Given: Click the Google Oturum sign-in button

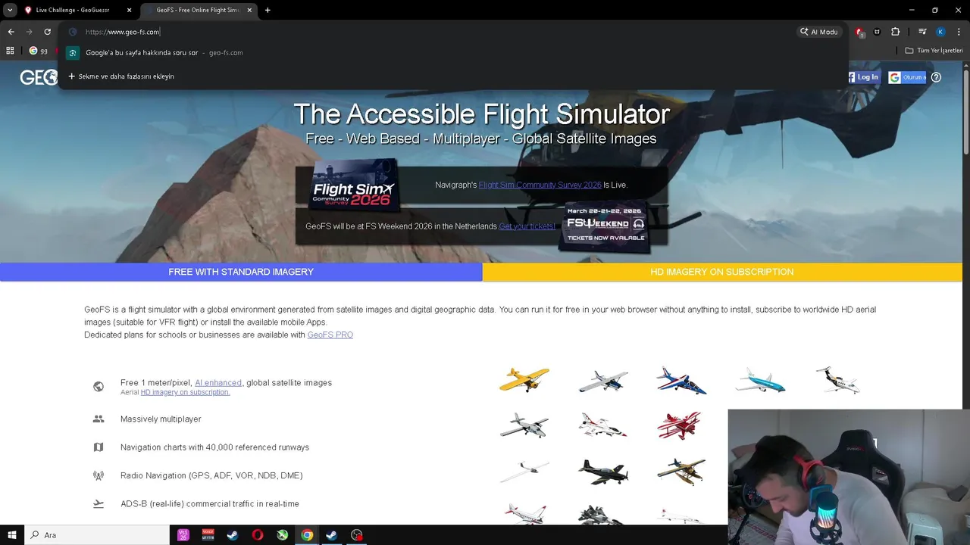Looking at the screenshot, I should pyautogui.click(x=906, y=77).
